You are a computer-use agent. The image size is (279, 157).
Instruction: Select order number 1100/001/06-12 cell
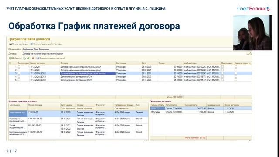(x=44, y=133)
